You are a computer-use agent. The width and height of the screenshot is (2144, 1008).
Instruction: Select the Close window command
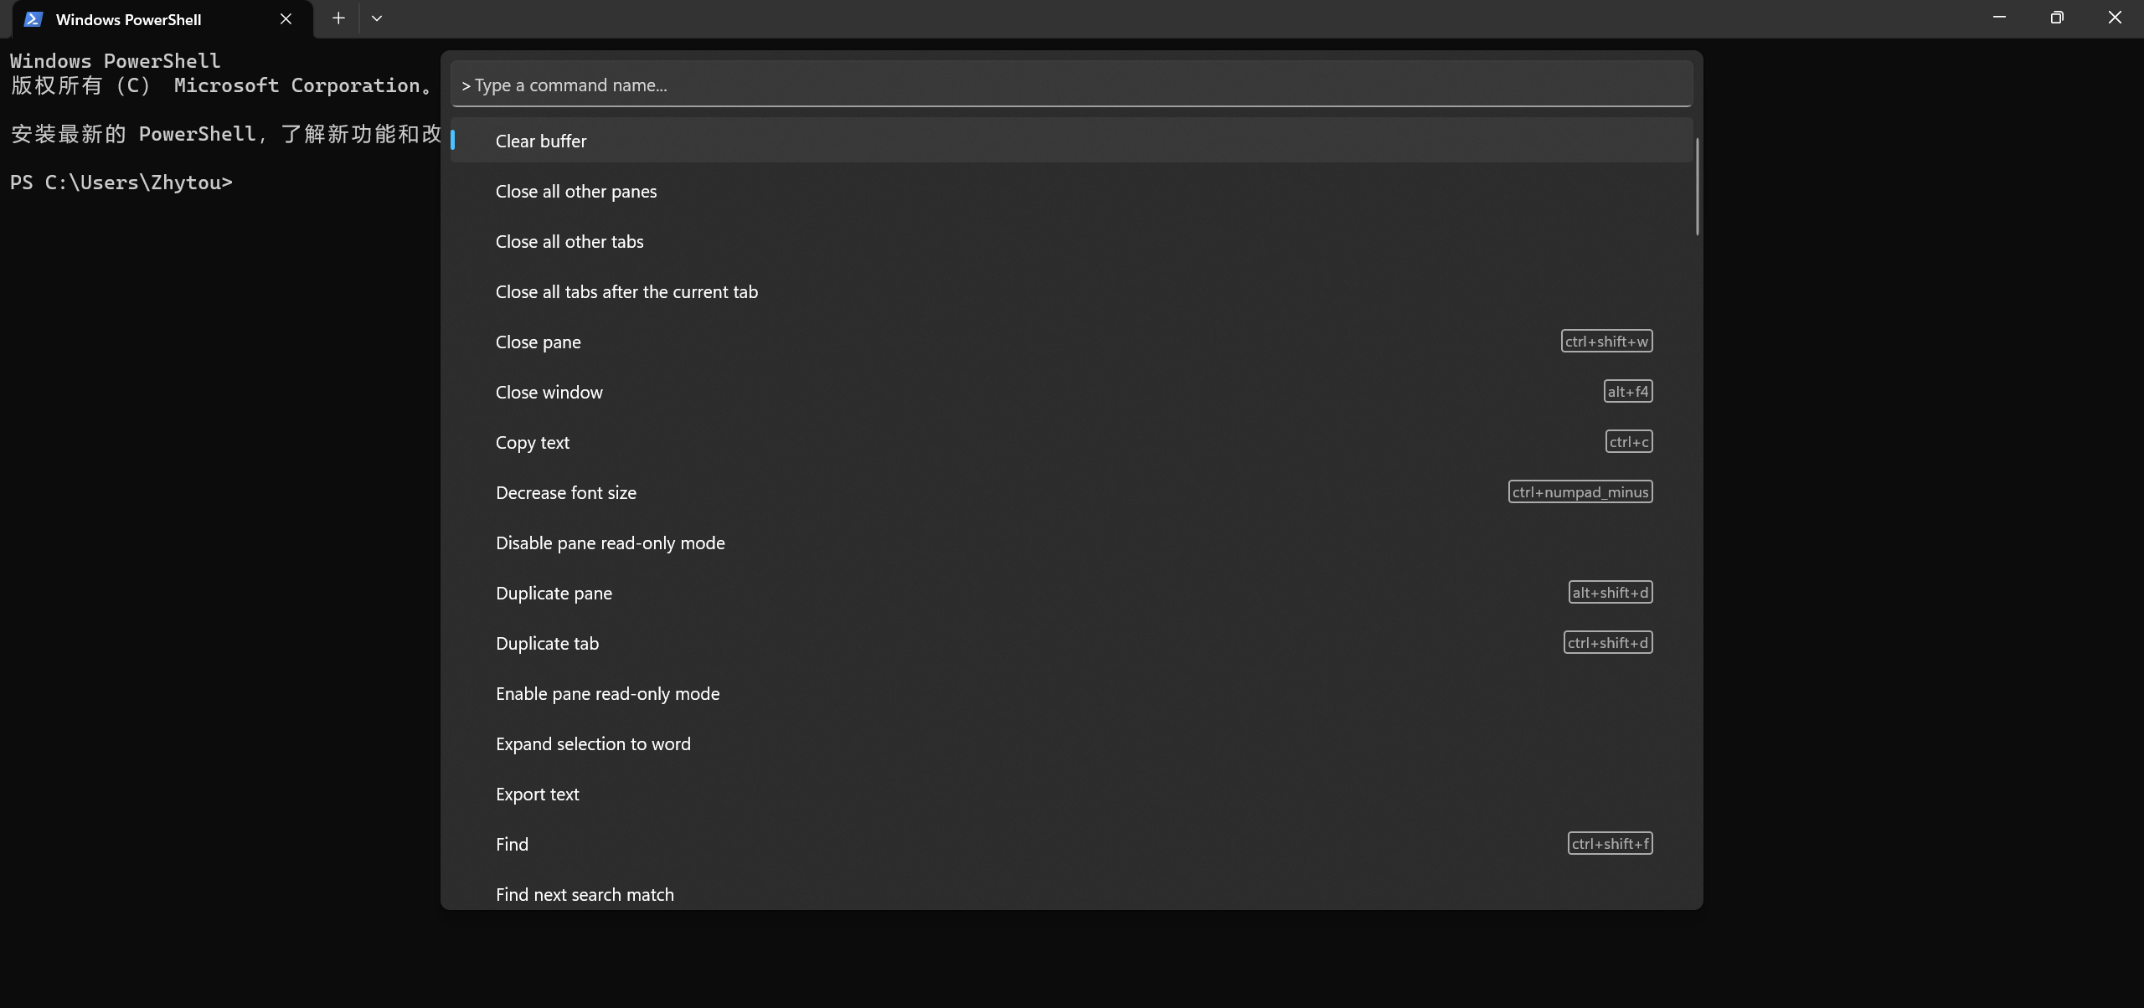tap(1071, 392)
